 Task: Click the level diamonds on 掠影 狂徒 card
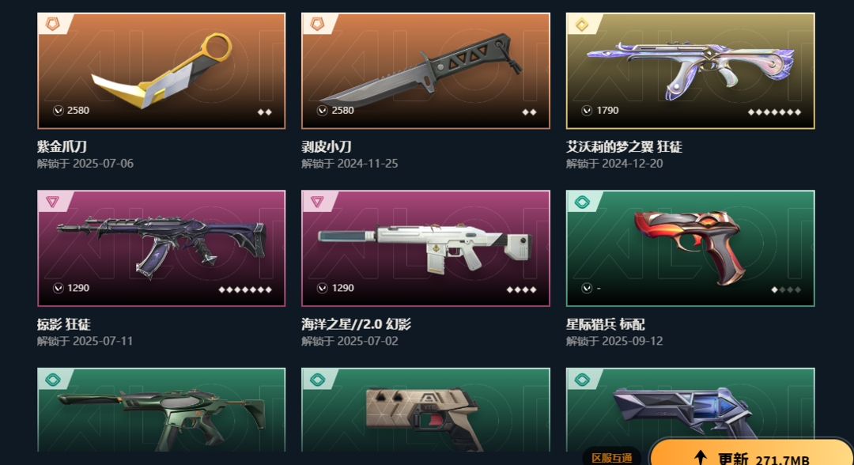pos(245,289)
